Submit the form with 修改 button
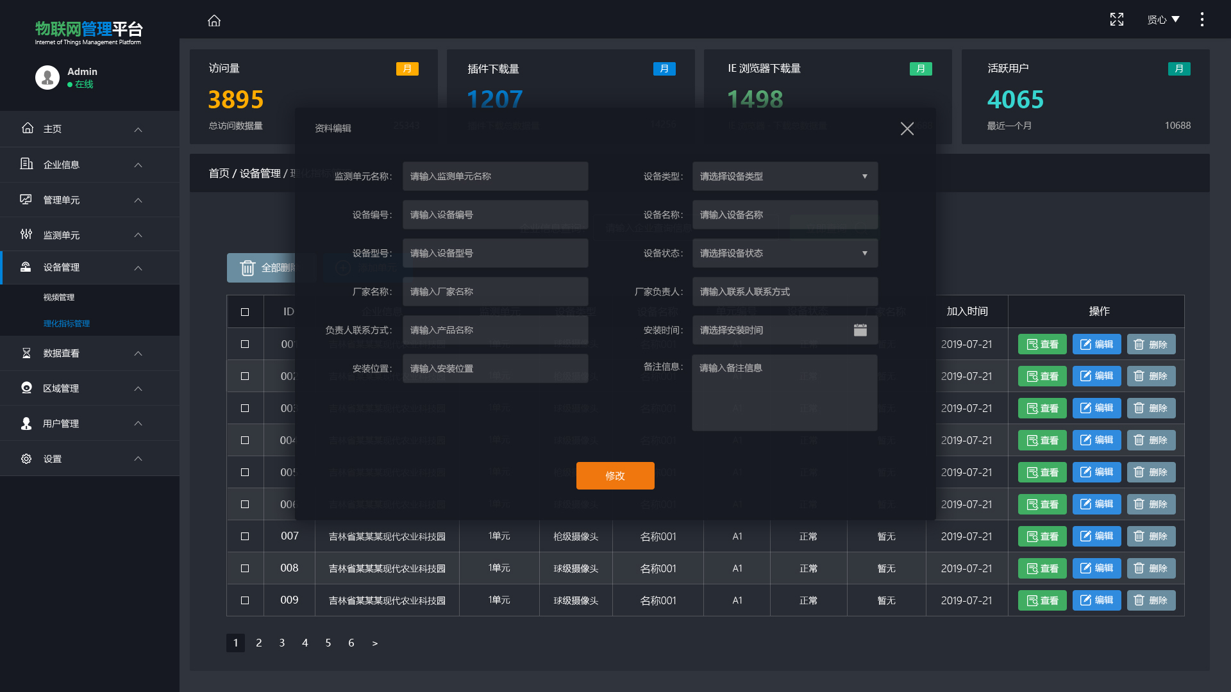1231x692 pixels. 615,475
